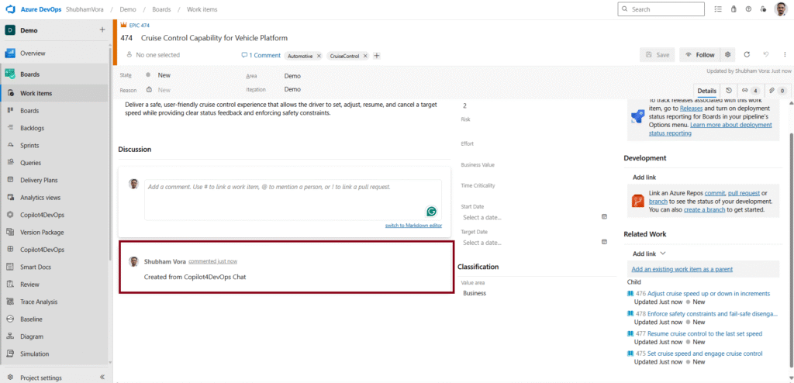Screen dimensions: 794x383
Task: Click the Azure DevOps logo icon
Action: point(9,9)
